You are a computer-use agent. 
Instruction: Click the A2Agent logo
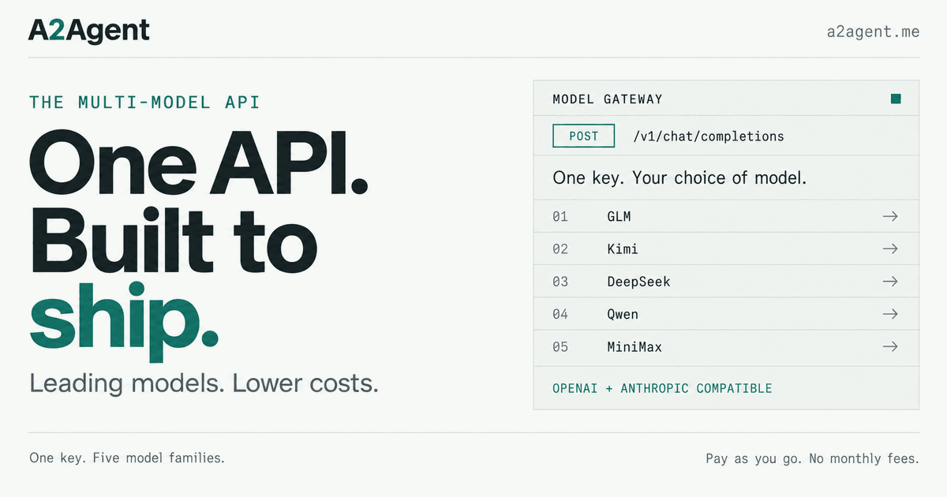pos(89,31)
